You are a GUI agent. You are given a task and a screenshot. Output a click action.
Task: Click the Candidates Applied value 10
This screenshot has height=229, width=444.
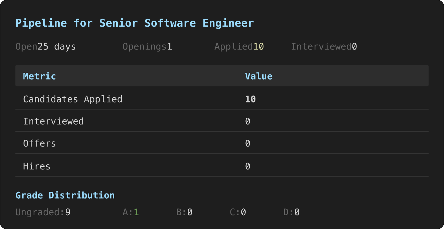pyautogui.click(x=250, y=99)
